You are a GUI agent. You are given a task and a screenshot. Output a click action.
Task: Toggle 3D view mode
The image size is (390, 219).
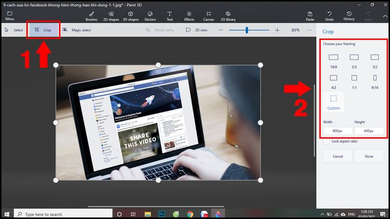[x=197, y=30]
